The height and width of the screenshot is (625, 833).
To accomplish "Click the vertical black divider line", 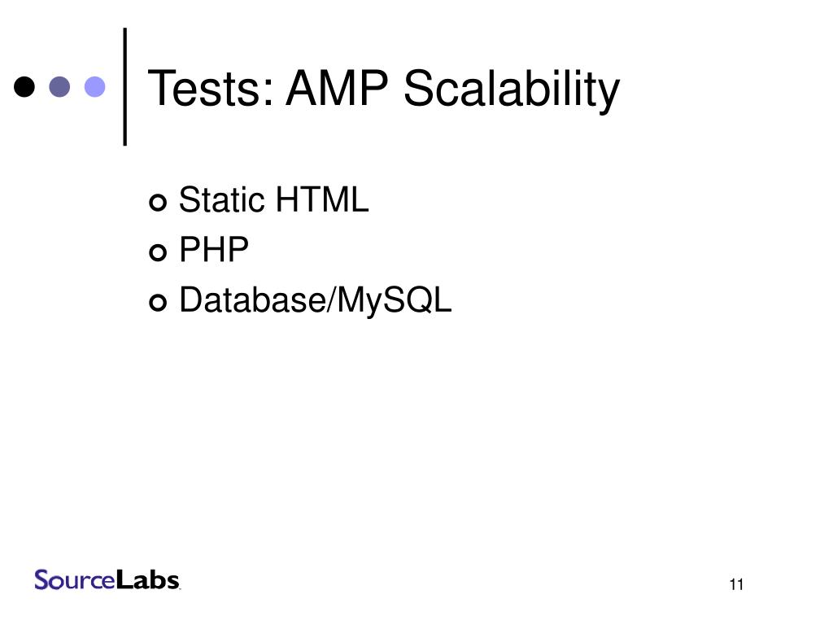I will pos(124,86).
